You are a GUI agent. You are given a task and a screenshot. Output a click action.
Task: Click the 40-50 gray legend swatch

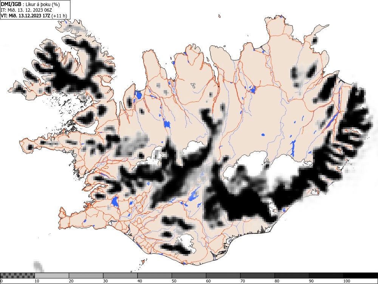(155, 276)
